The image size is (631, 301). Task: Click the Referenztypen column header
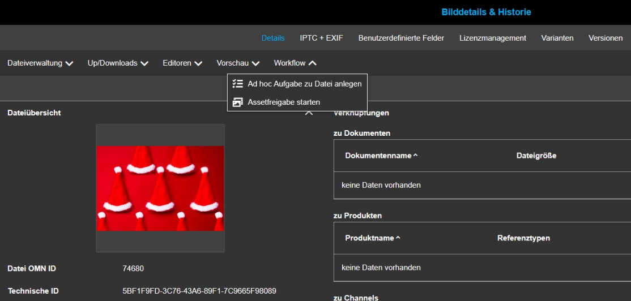(523, 238)
